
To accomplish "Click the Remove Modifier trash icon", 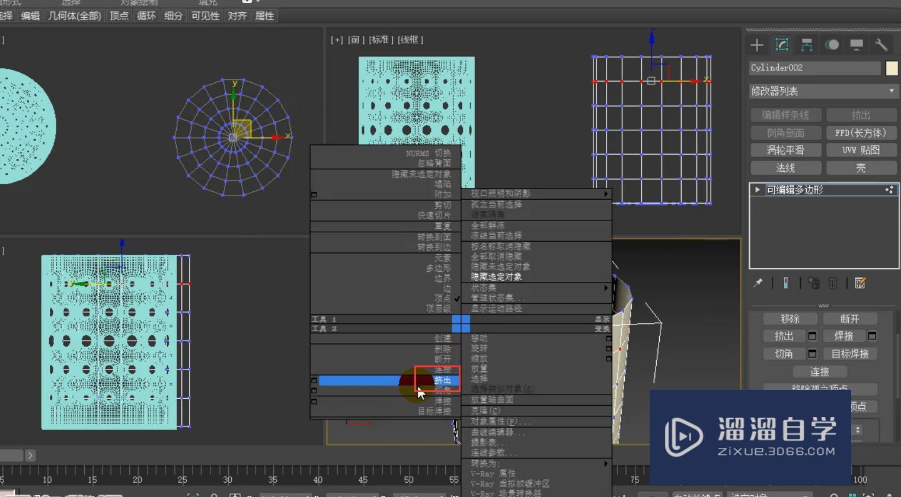I will [832, 283].
